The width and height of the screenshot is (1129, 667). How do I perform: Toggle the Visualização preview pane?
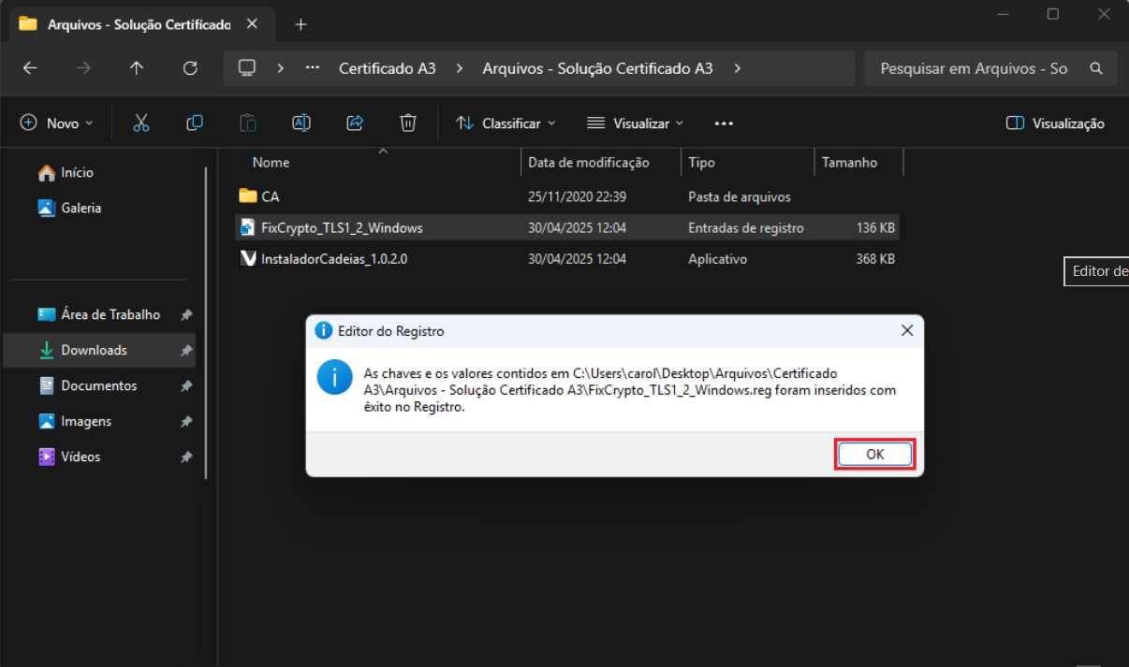point(1055,123)
